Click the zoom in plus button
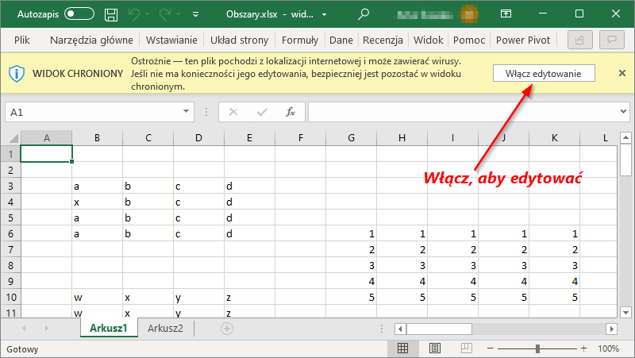The image size is (635, 358). (583, 348)
